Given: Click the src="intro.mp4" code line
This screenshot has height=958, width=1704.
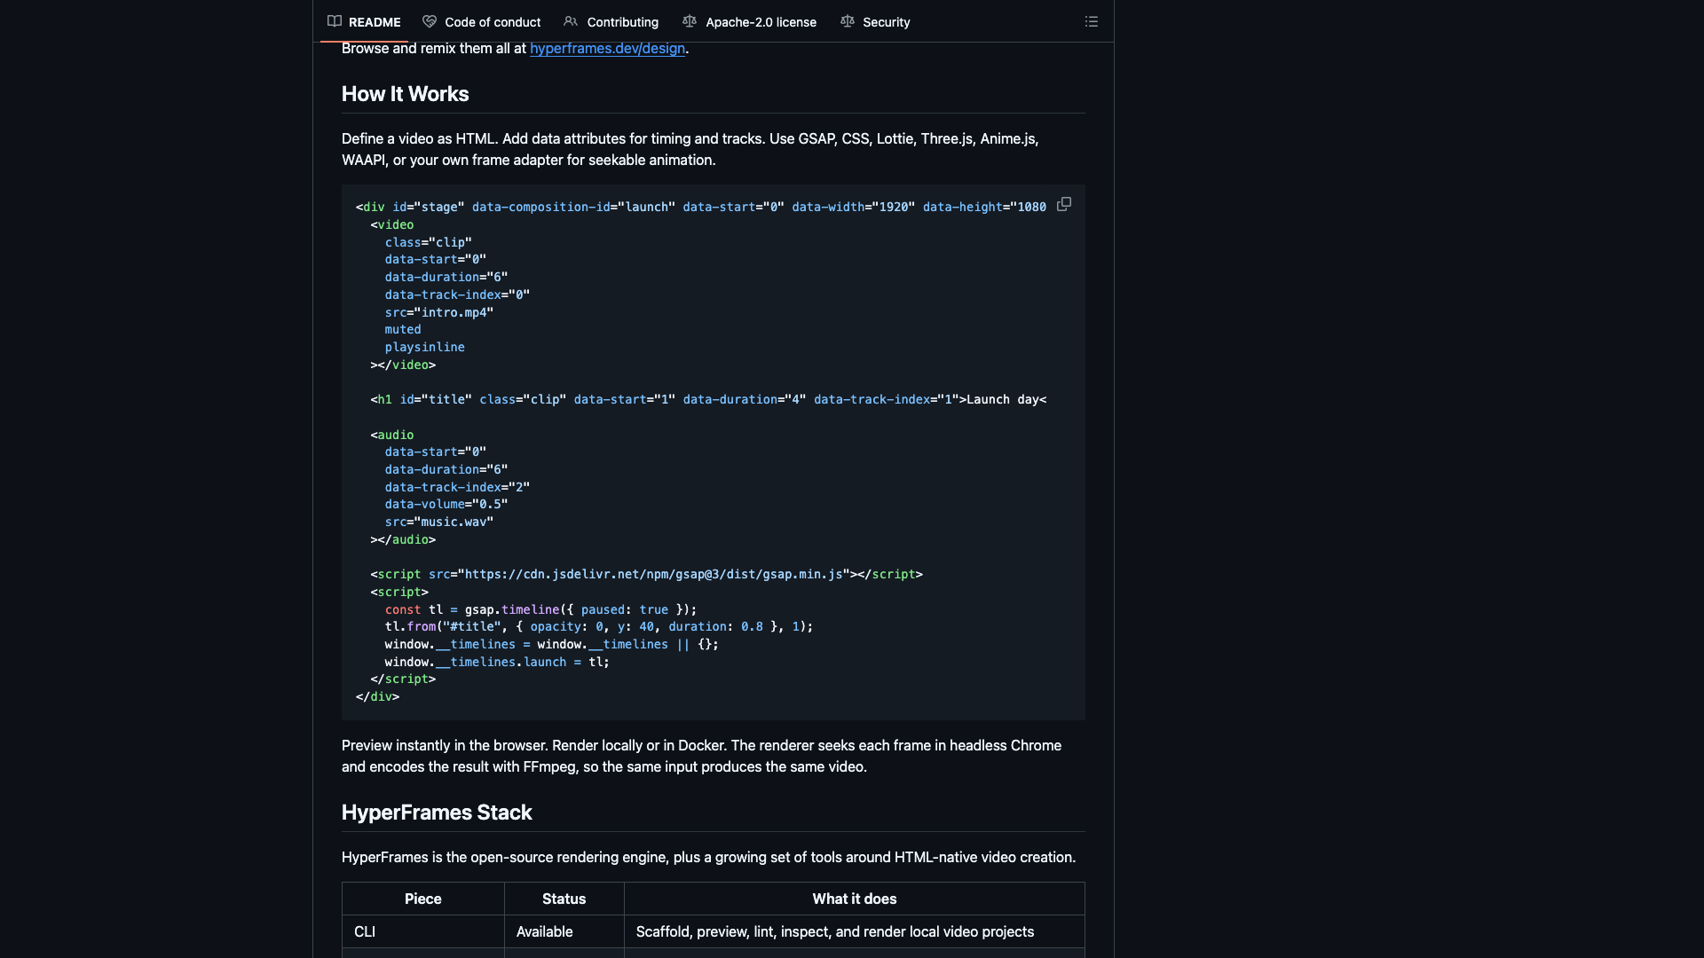Looking at the screenshot, I should click(x=439, y=312).
